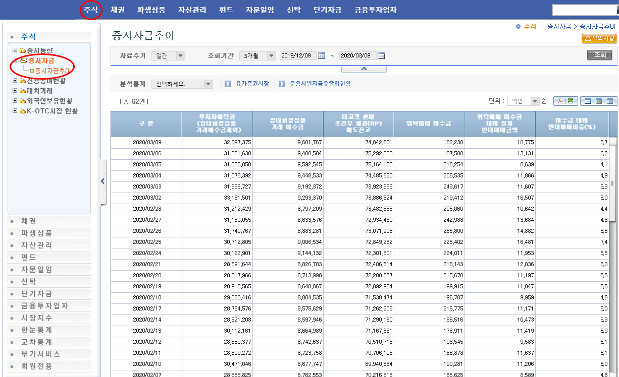Click folder icon of K-OTC시장 현황
This screenshot has width=619, height=377.
pyautogui.click(x=23, y=111)
